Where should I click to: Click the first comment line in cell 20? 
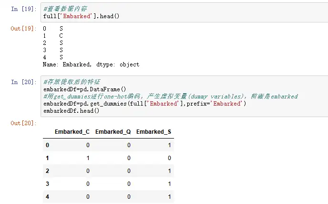[72, 82]
